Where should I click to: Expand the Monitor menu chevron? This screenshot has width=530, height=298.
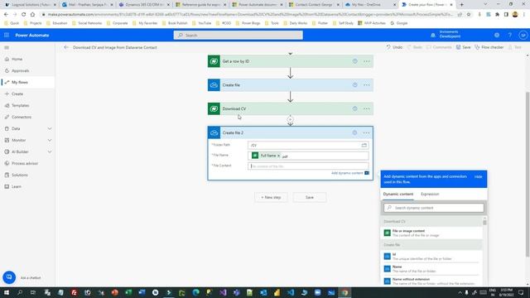[x=50, y=140]
